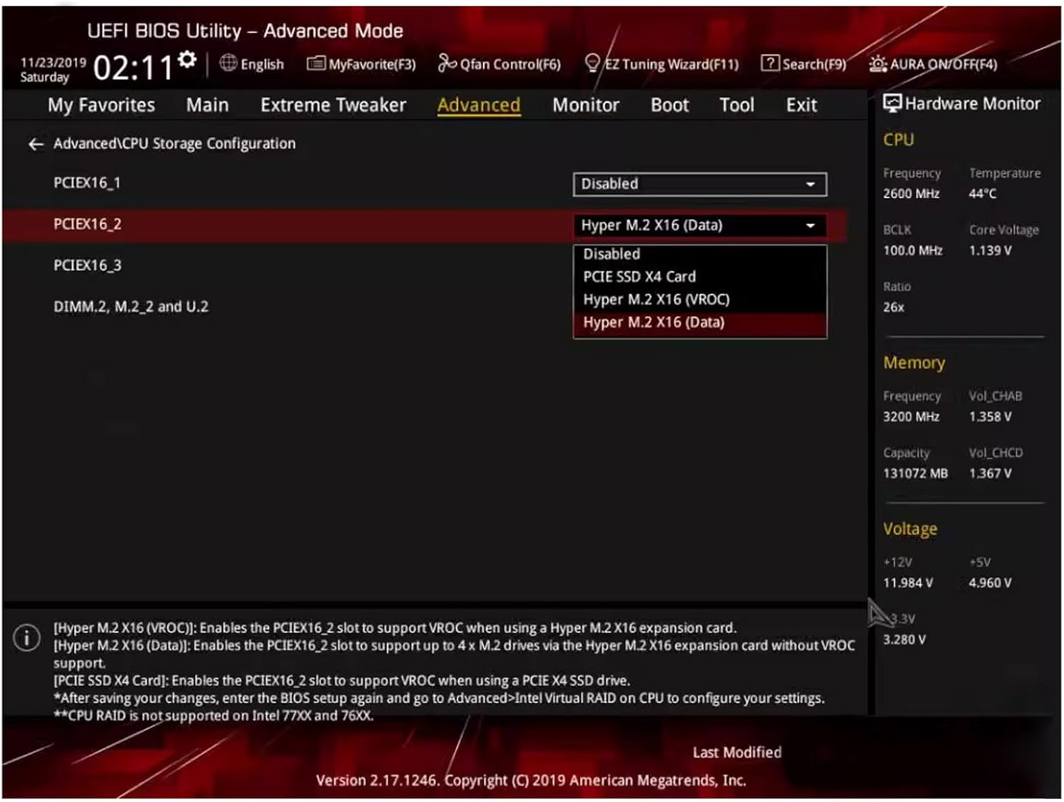Click the Last Modified button
This screenshot has width=1064, height=802.
(736, 752)
